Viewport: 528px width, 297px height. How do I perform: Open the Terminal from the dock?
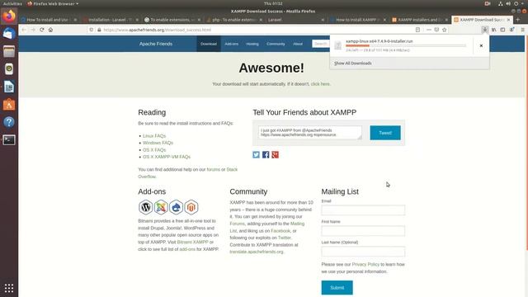coord(9,139)
